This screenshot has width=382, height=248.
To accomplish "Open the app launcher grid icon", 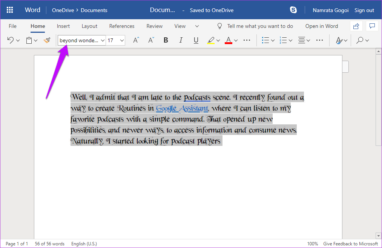I will click(10, 10).
